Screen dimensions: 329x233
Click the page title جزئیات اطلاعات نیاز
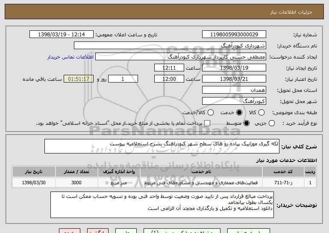(x=291, y=12)
